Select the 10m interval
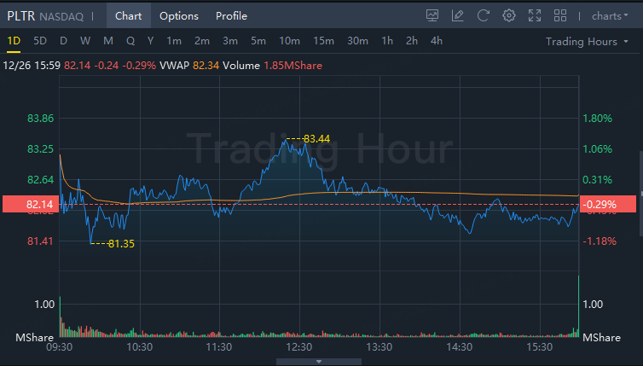Image resolution: width=643 pixels, height=366 pixels. 289,41
